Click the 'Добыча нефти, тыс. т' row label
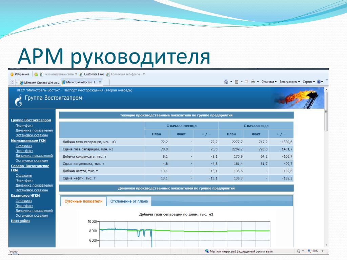347x260 pixels. click(80, 171)
